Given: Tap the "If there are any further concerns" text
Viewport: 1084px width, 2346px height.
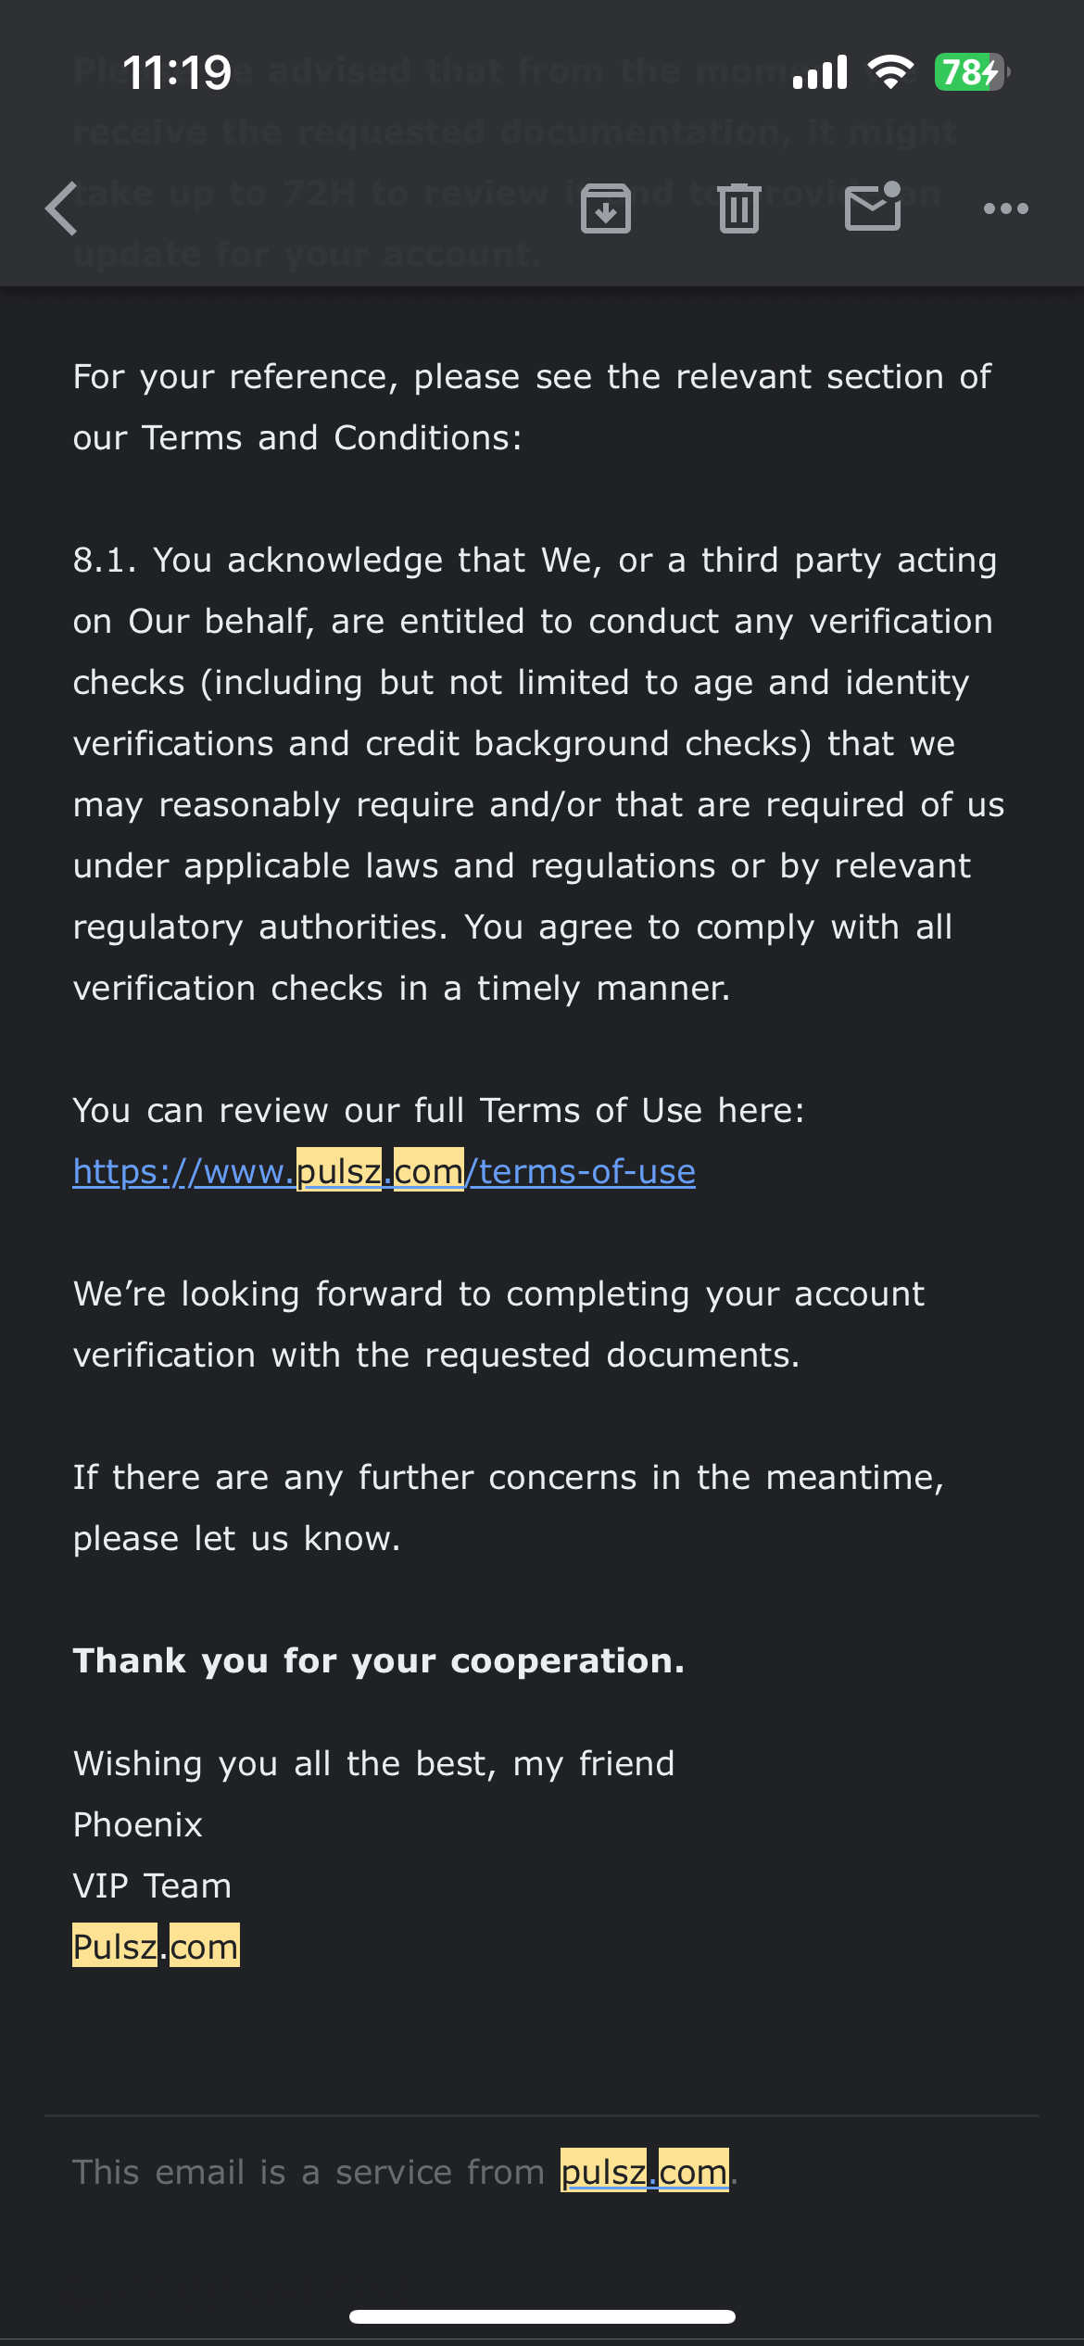Looking at the screenshot, I should [508, 1508].
